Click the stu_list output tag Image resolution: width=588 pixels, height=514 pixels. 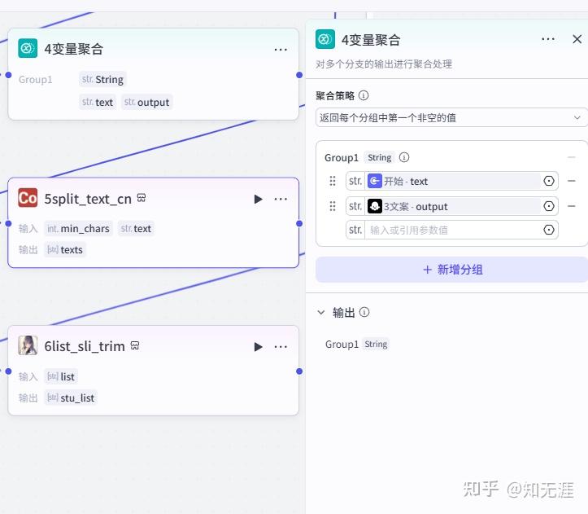pos(71,398)
